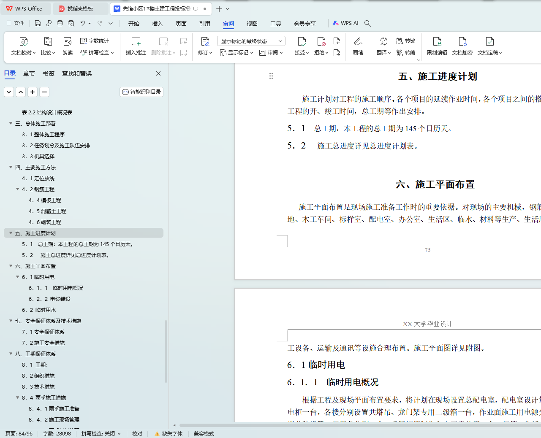Viewport: 541px width, 438px height.
Task: Switch to the 开始 ribbon tab
Action: pyautogui.click(x=134, y=24)
